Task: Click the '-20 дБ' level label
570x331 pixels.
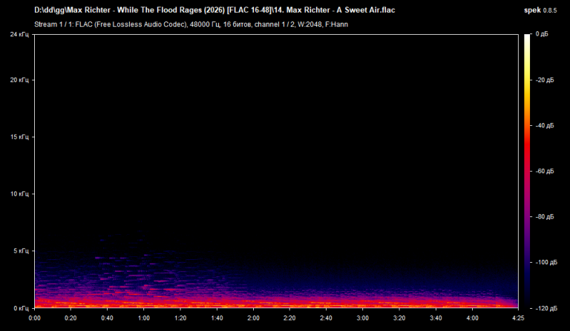Action: [545, 80]
